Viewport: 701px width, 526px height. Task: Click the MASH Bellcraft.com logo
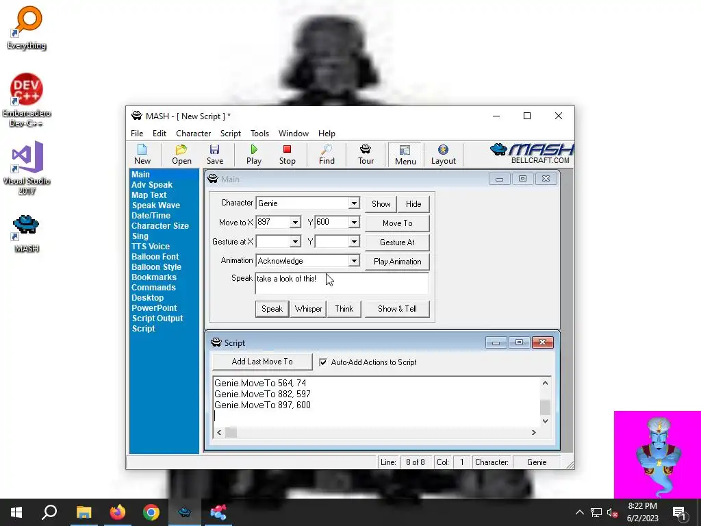pos(532,154)
